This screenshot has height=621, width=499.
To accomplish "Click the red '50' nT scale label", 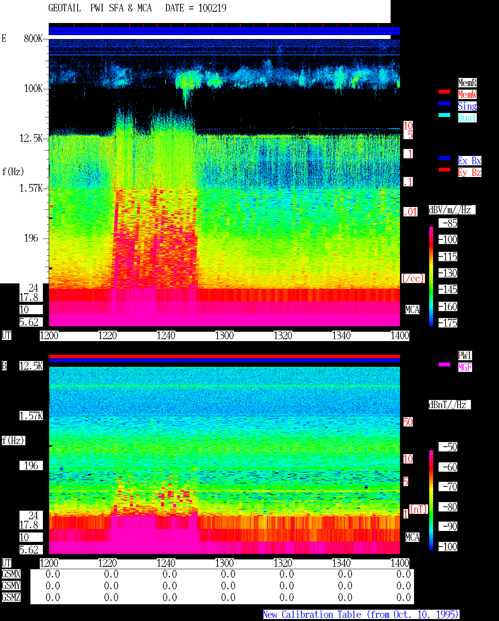I will click(x=408, y=422).
